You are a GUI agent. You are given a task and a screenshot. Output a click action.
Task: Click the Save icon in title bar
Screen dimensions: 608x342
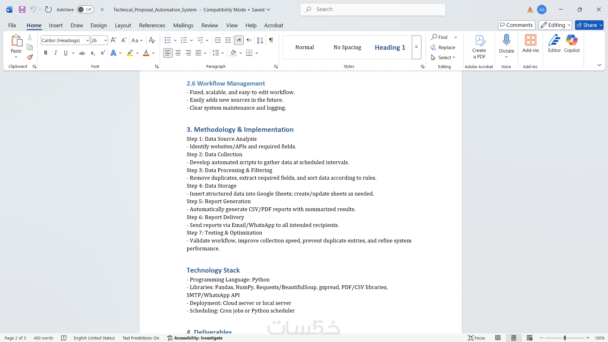click(22, 10)
